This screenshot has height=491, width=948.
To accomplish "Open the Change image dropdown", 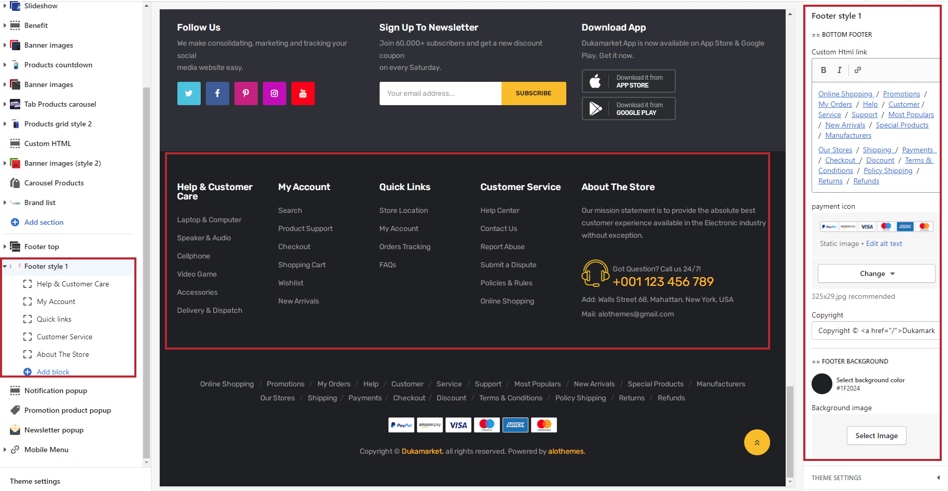I will (876, 273).
